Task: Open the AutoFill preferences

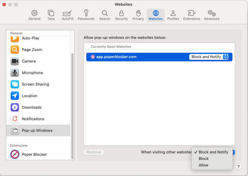Action: tap(67, 15)
